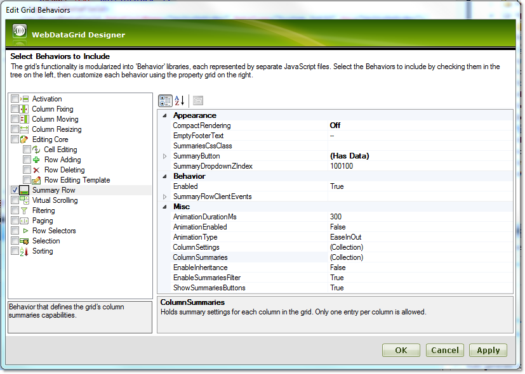This screenshot has width=525, height=374.
Task: Click the Filtering funnel icon
Action: coord(25,210)
